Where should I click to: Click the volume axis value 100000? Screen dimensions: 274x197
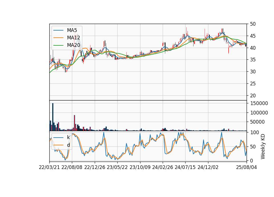[x=259, y=113]
